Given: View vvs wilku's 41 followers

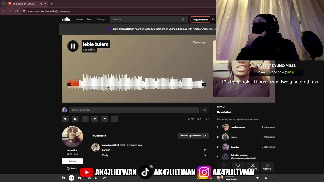Looking at the screenshot, I should (69, 154).
